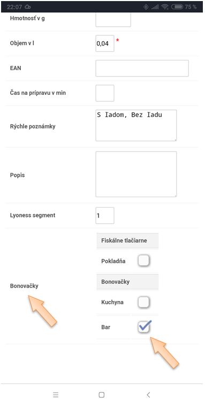This screenshot has width=205, height=406.
Task: Tap the mobile signal strength icon
Action: pos(155,7)
